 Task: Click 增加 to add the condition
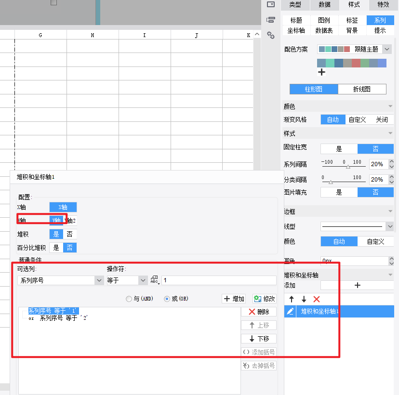[234, 299]
